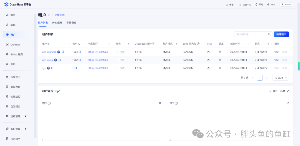Copy tenant ID 1004 icon

tap(80, 52)
